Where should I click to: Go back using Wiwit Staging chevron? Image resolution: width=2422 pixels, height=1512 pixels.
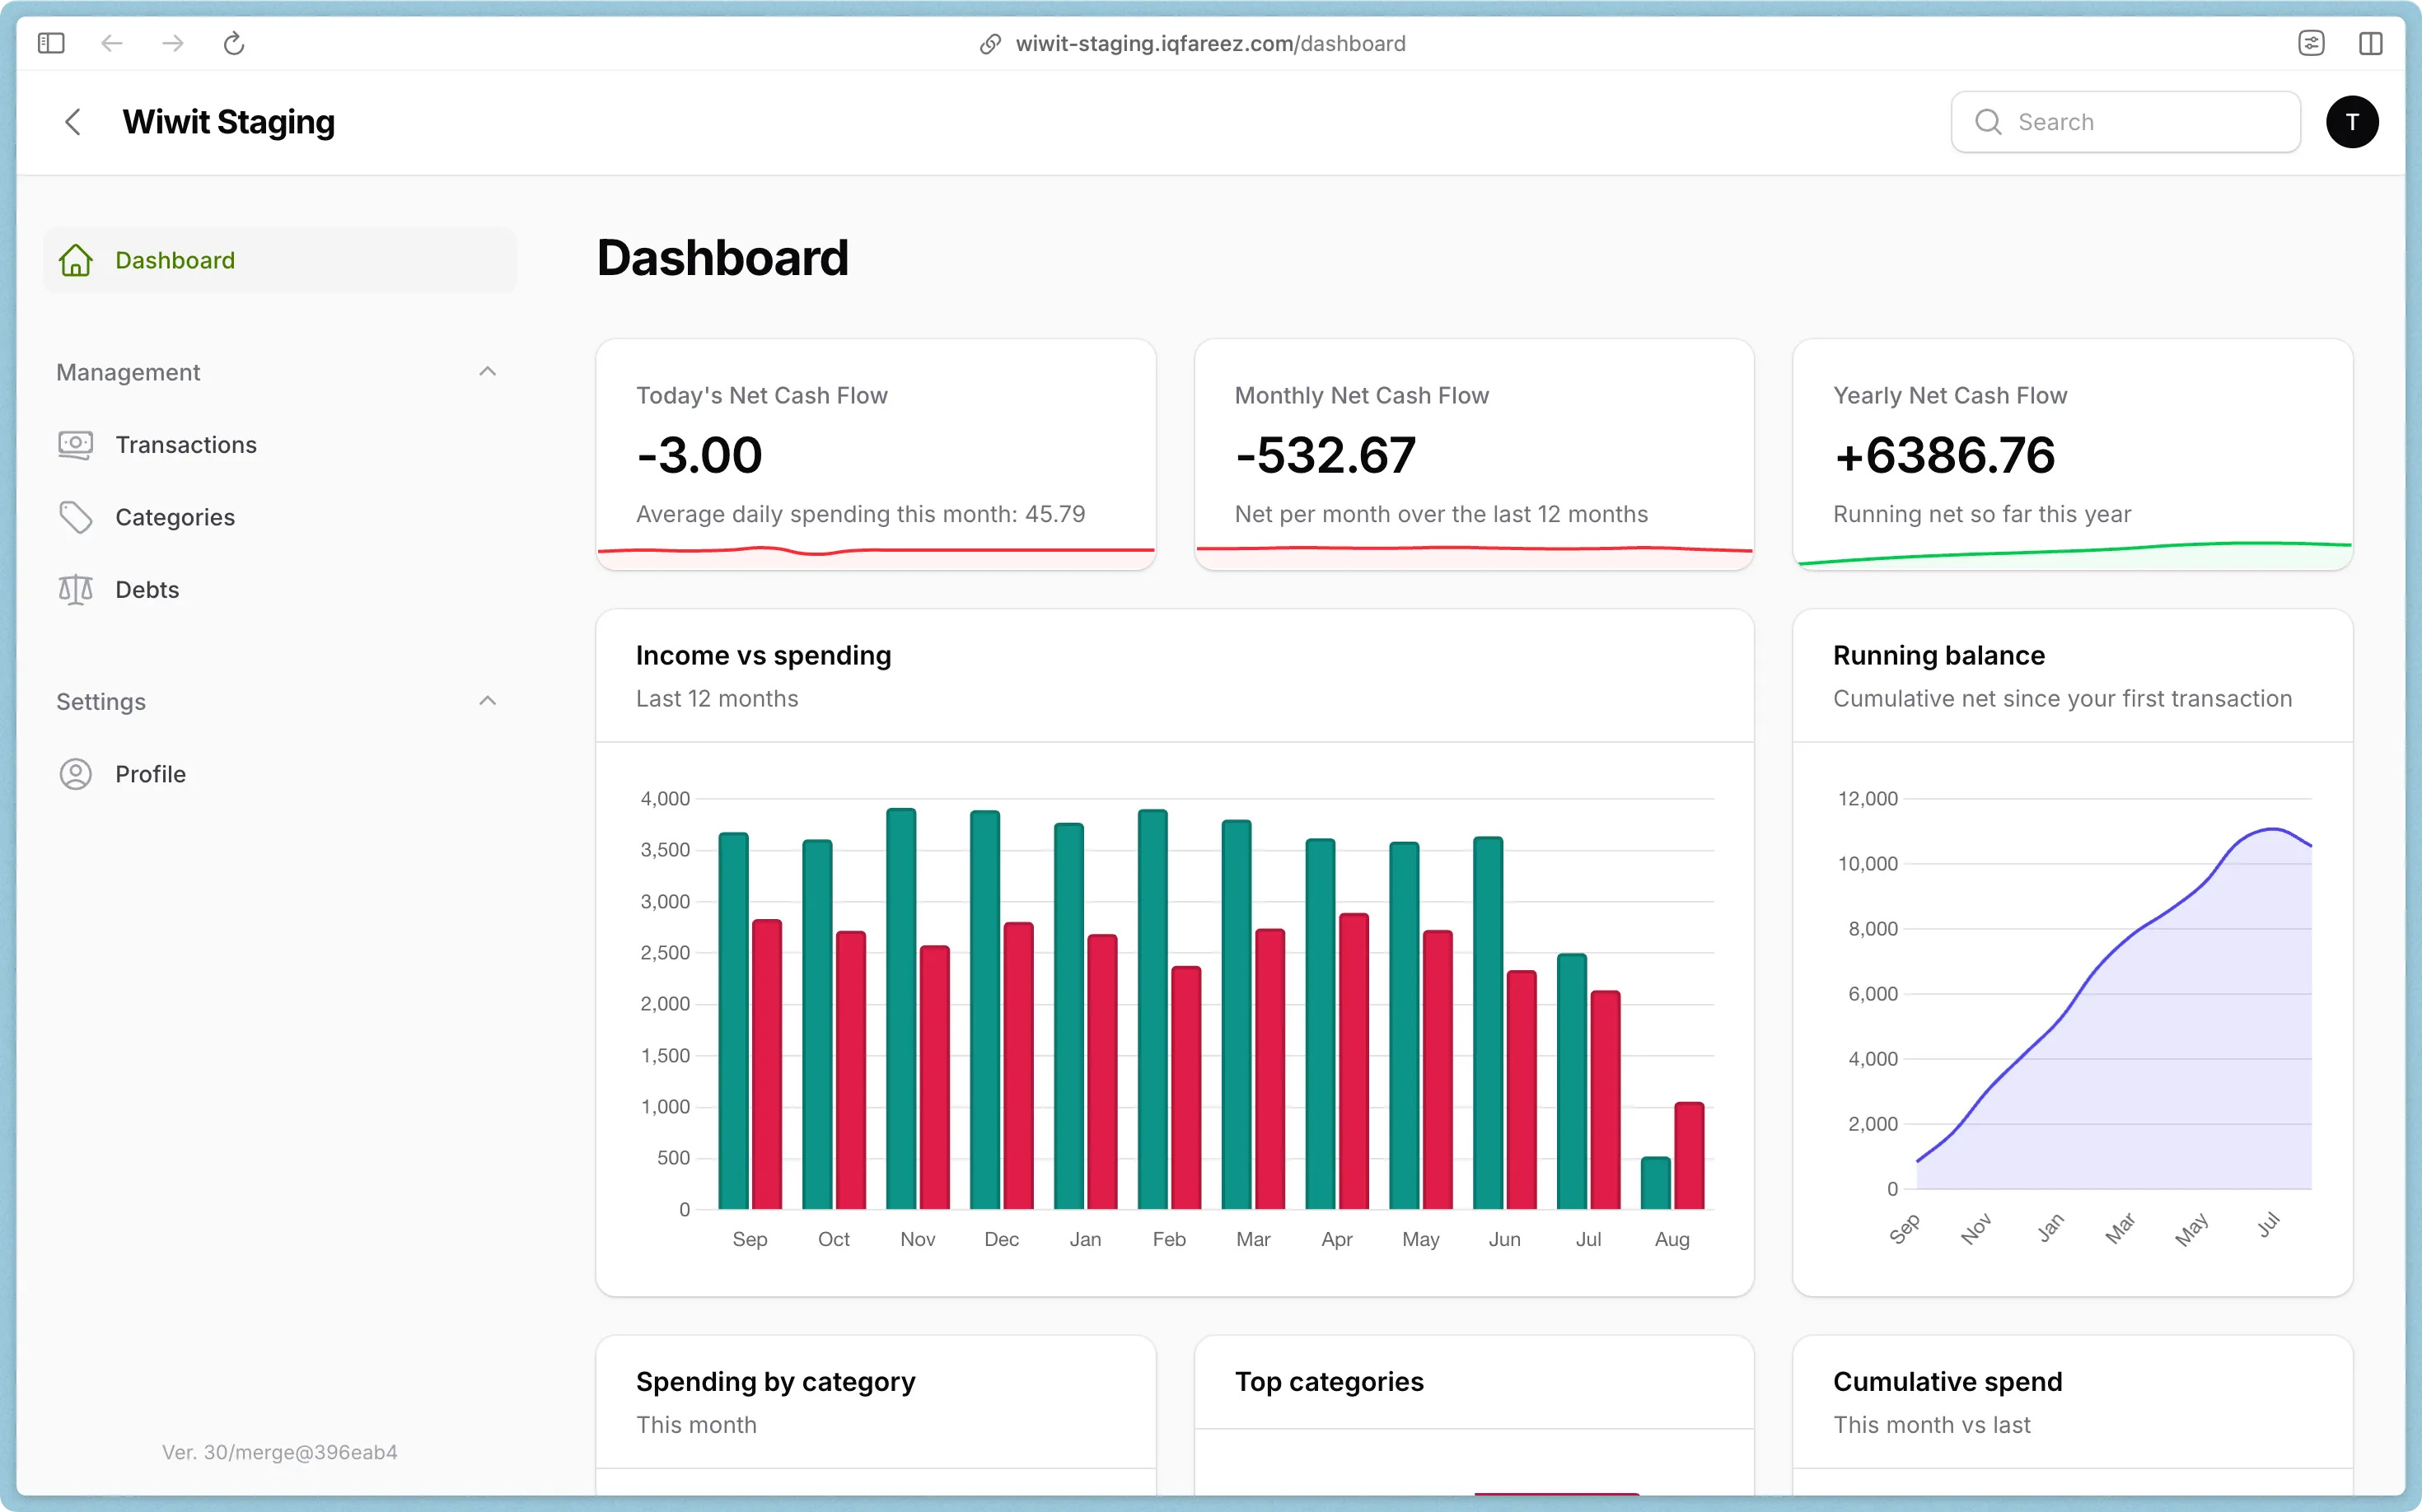tap(73, 122)
